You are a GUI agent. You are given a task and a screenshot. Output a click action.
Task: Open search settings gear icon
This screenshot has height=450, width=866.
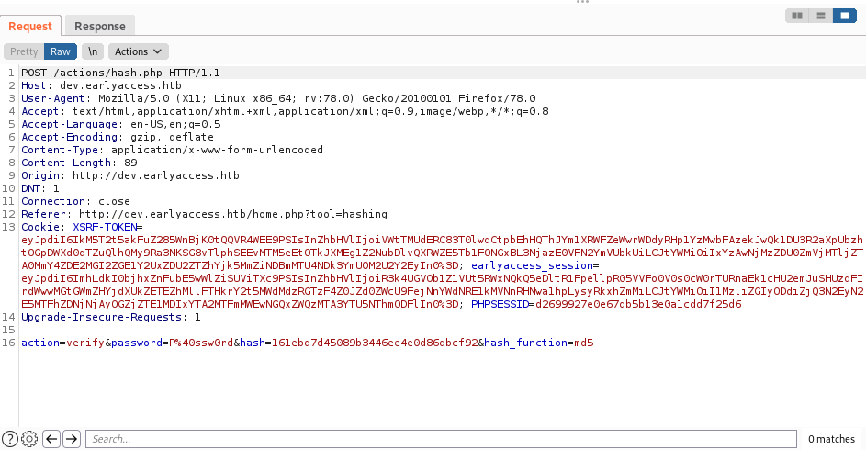pos(29,439)
